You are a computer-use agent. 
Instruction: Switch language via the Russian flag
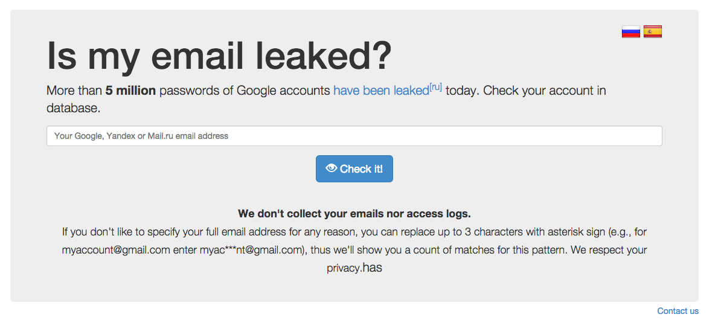pyautogui.click(x=630, y=31)
